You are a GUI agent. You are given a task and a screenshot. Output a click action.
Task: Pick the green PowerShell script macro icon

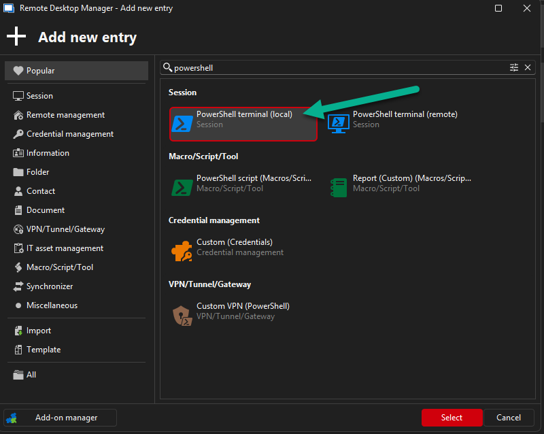tap(182, 188)
